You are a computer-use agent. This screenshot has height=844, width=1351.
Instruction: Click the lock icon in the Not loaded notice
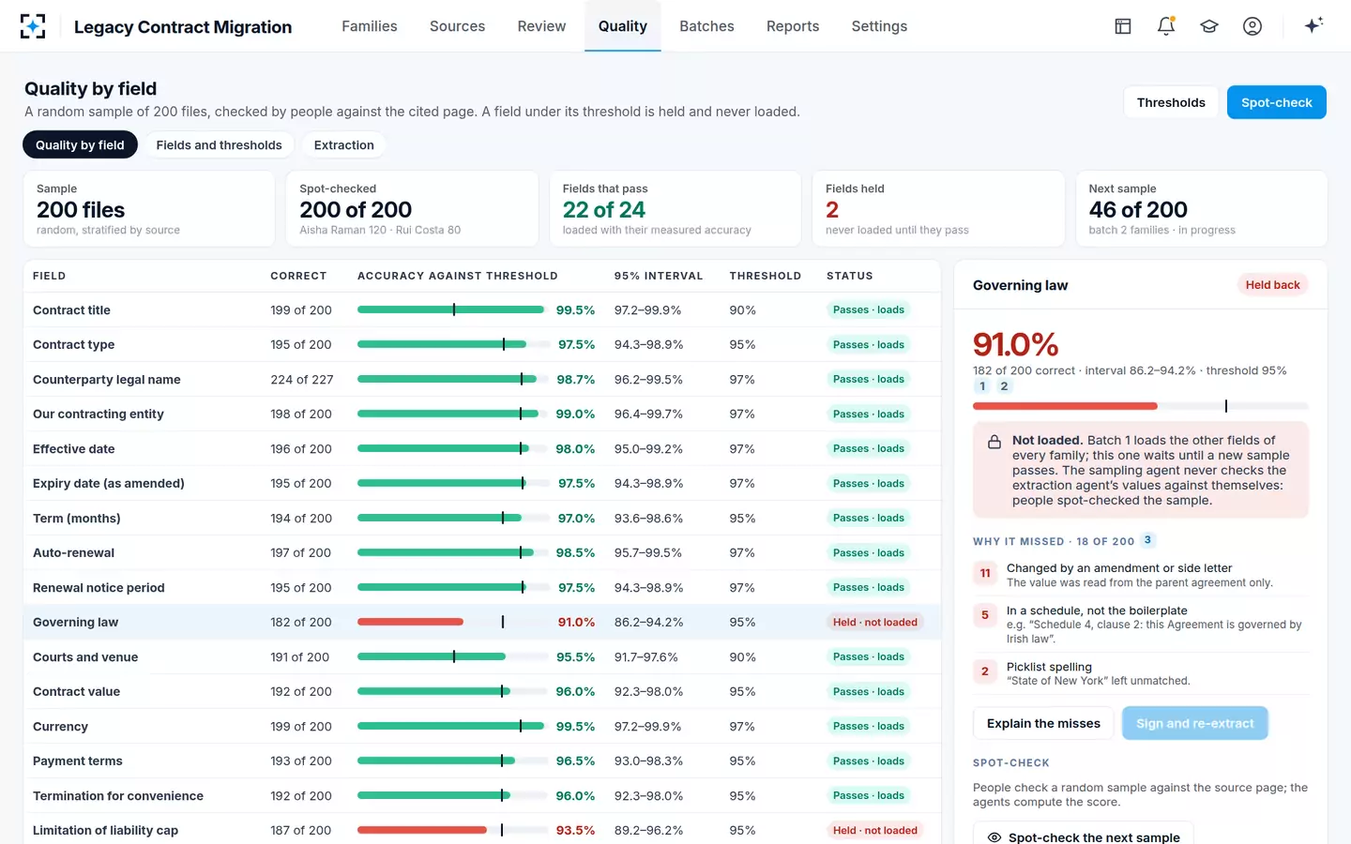point(994,442)
